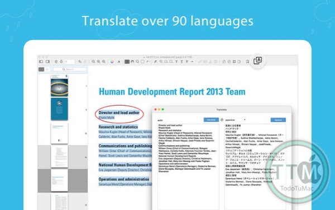Click the page number field in toolbar
335x210 pixels.
coord(70,61)
